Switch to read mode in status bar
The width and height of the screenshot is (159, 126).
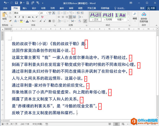tap(110, 124)
